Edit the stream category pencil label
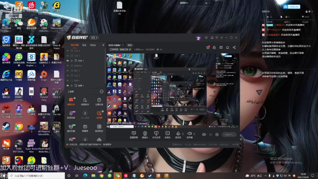Viewport: 318px width, 179px height. [x=120, y=49]
